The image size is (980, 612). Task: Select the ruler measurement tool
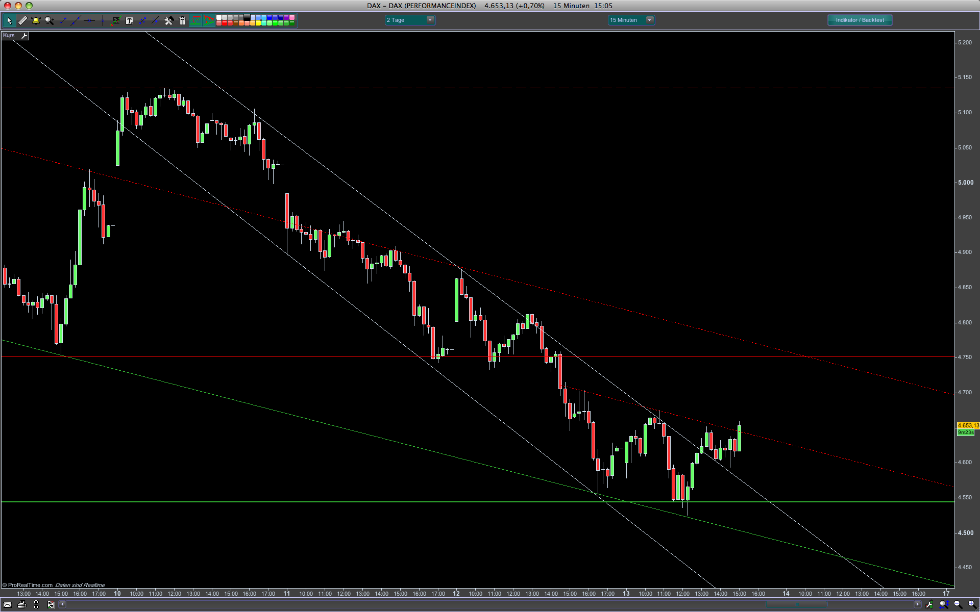(23, 20)
